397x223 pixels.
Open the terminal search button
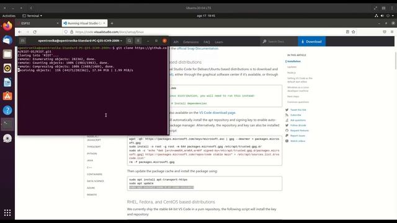[x=130, y=41]
